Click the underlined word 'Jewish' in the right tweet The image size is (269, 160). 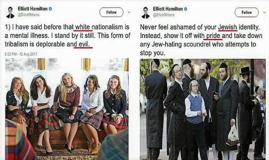pos(228,27)
